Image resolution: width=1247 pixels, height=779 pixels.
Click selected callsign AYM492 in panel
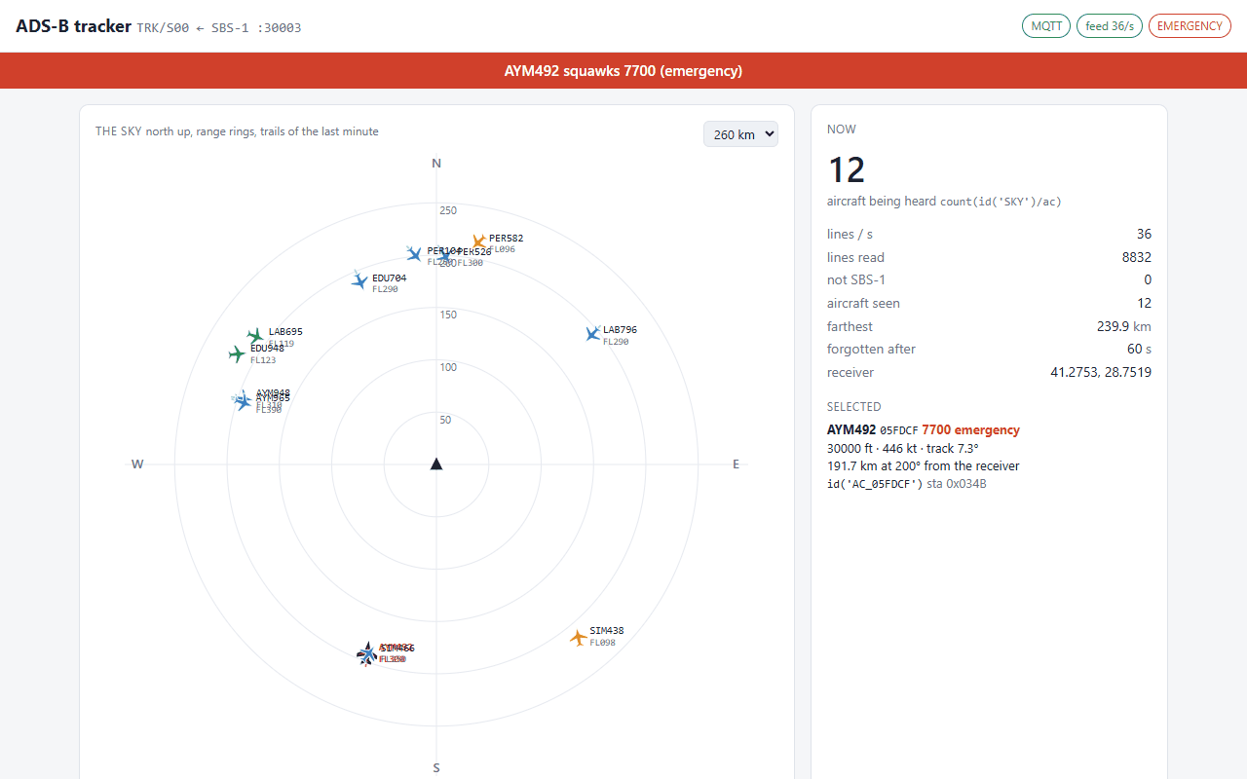click(851, 430)
